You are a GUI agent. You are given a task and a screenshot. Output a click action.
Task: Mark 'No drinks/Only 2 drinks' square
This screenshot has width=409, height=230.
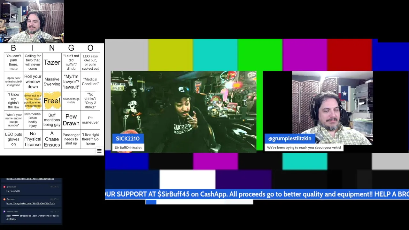pos(90,101)
